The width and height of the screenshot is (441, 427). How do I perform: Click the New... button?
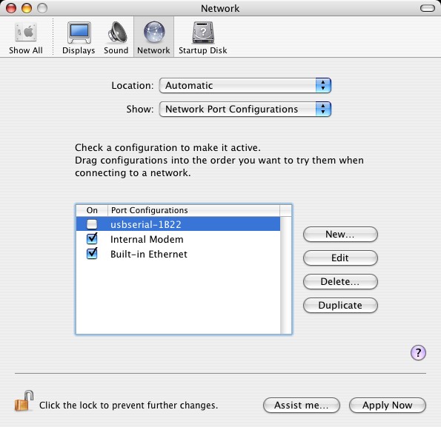(x=340, y=234)
